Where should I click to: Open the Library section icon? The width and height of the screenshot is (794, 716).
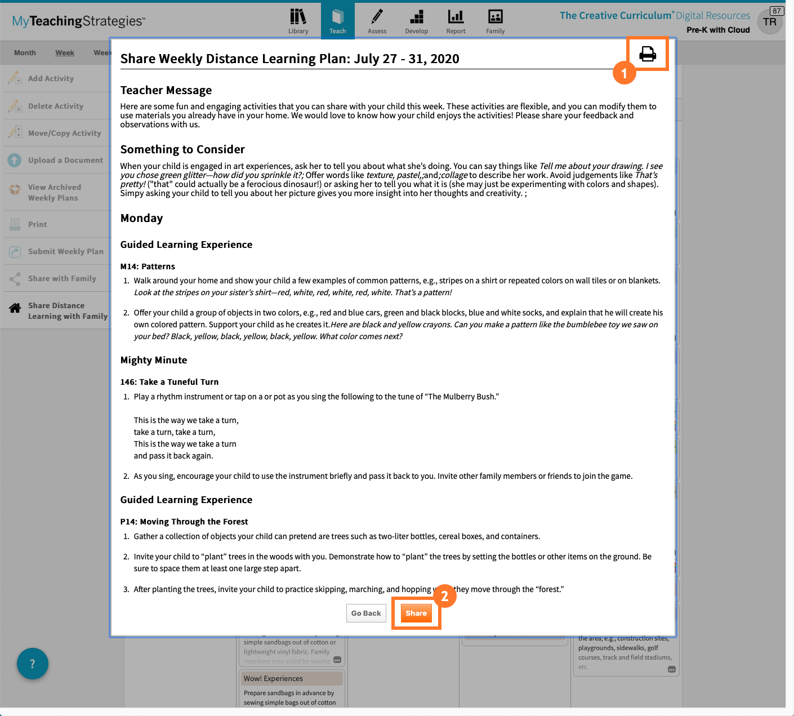tap(298, 17)
